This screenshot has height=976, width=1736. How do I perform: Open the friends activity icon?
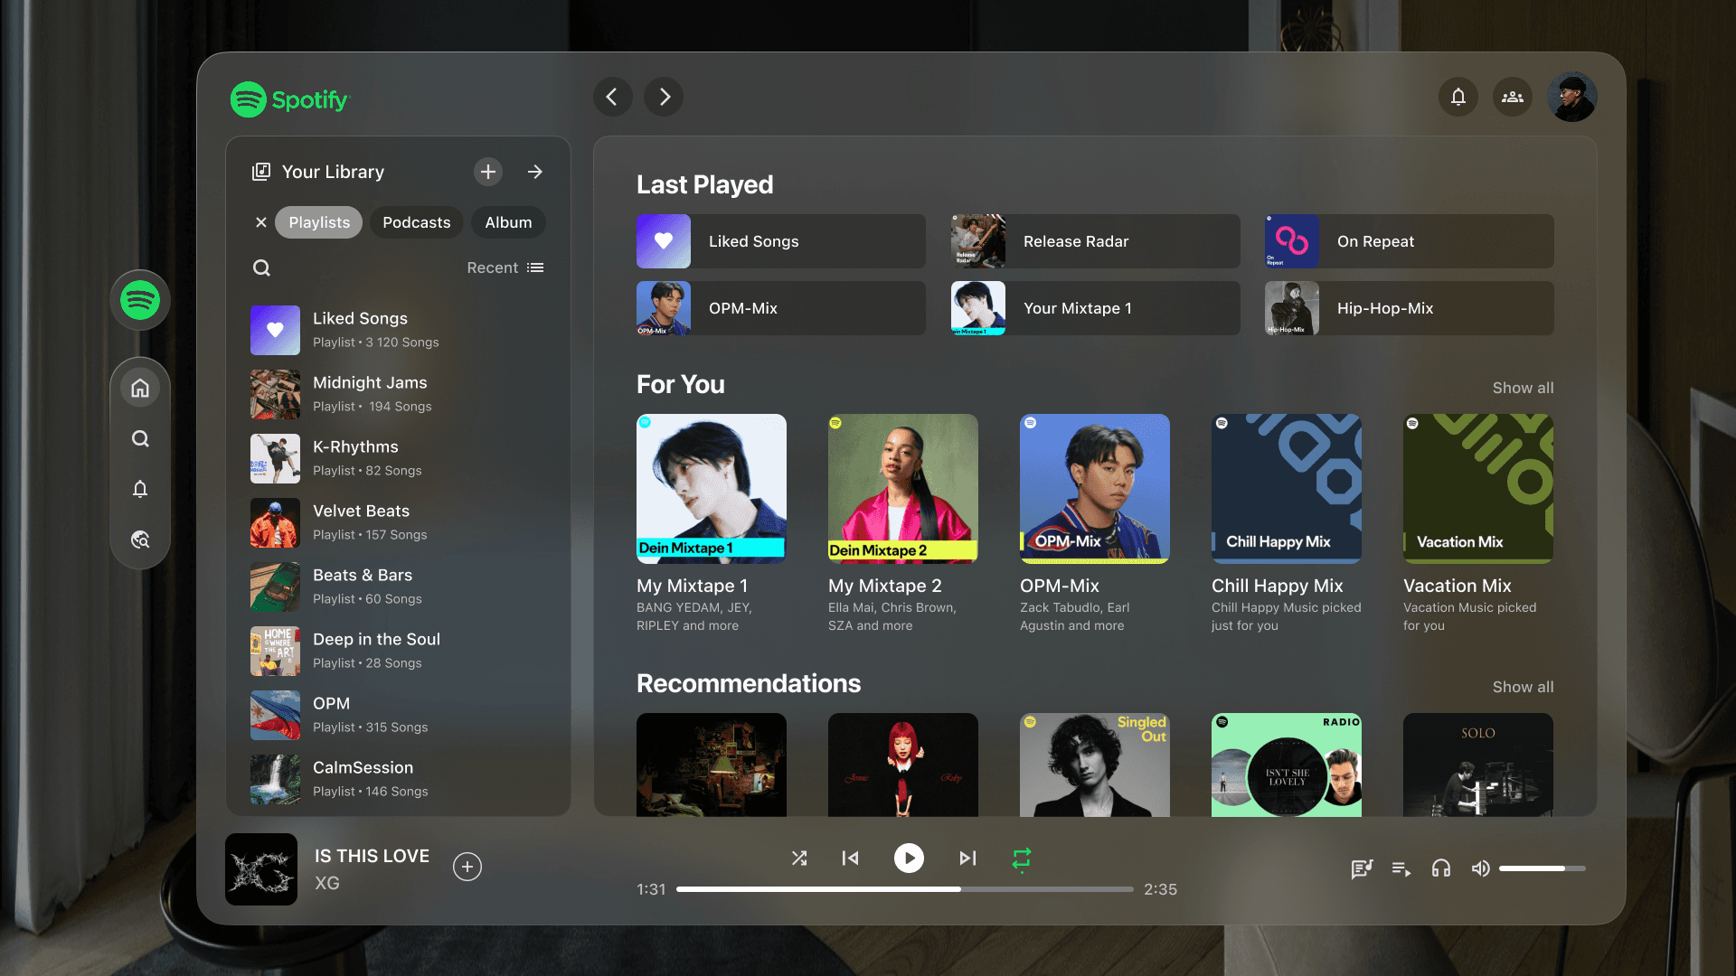[1513, 97]
